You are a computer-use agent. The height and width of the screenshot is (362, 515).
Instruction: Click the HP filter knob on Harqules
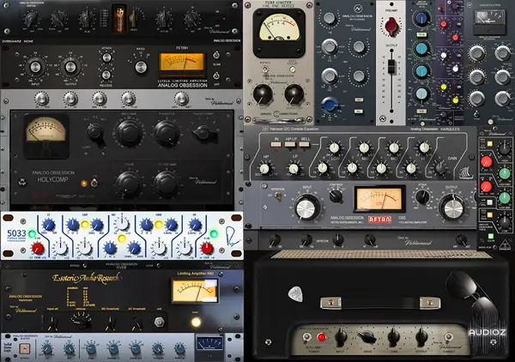(x=264, y=169)
